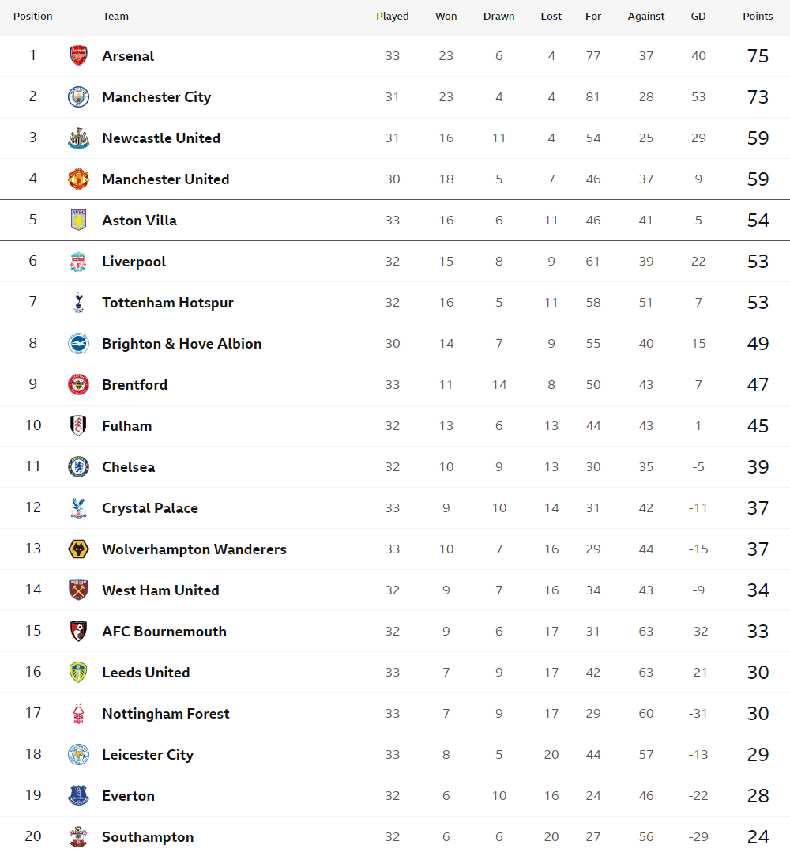Click the Manchester United crest icon
Image resolution: width=790 pixels, height=864 pixels.
78,179
